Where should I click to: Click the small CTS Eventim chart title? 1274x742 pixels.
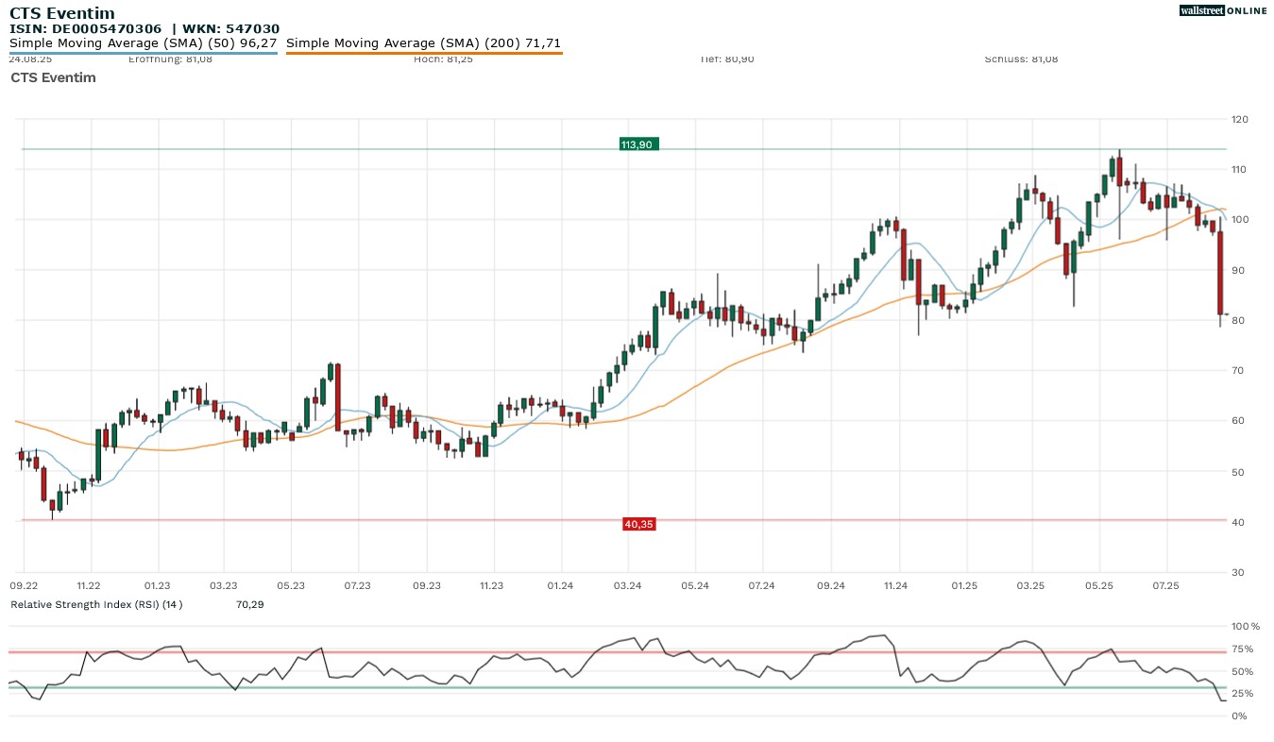pos(53,77)
